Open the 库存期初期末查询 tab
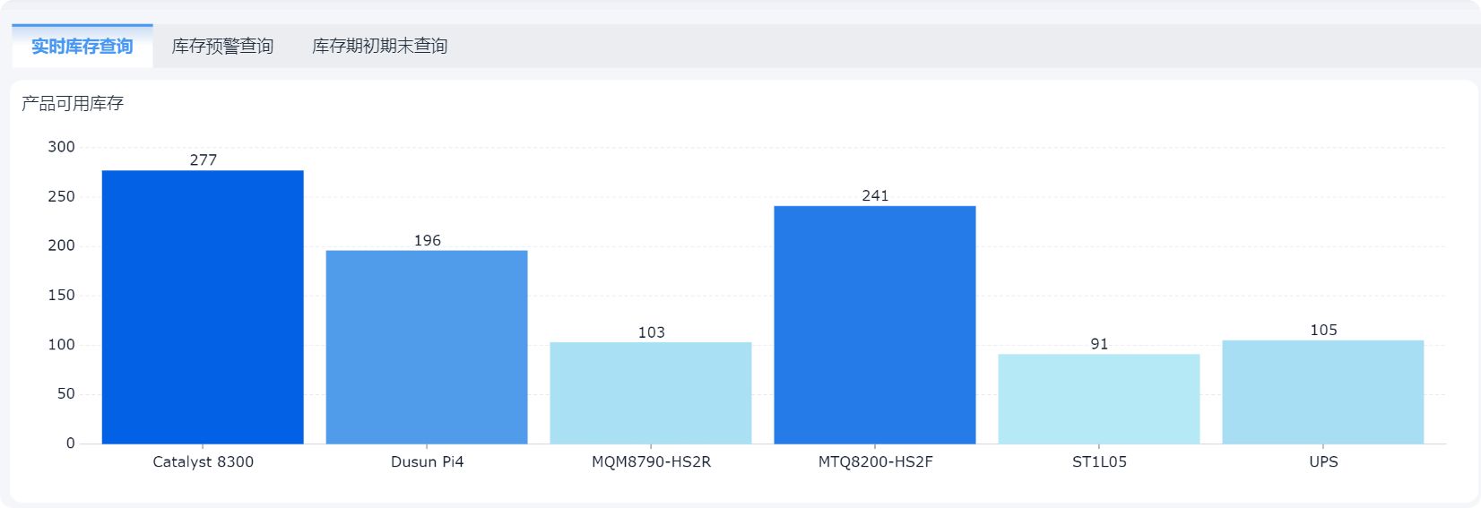Screen dimensions: 1481x508 379,46
